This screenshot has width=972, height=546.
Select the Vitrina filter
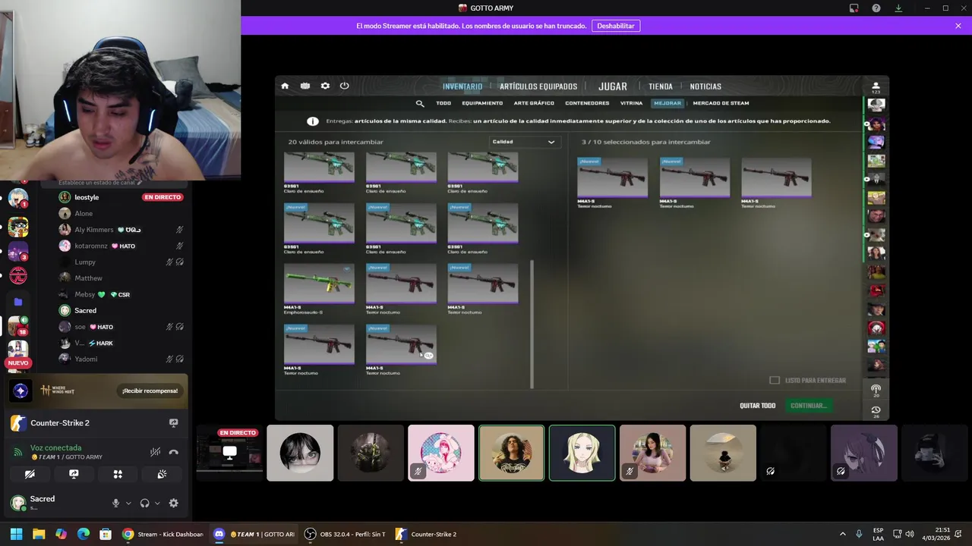(631, 103)
